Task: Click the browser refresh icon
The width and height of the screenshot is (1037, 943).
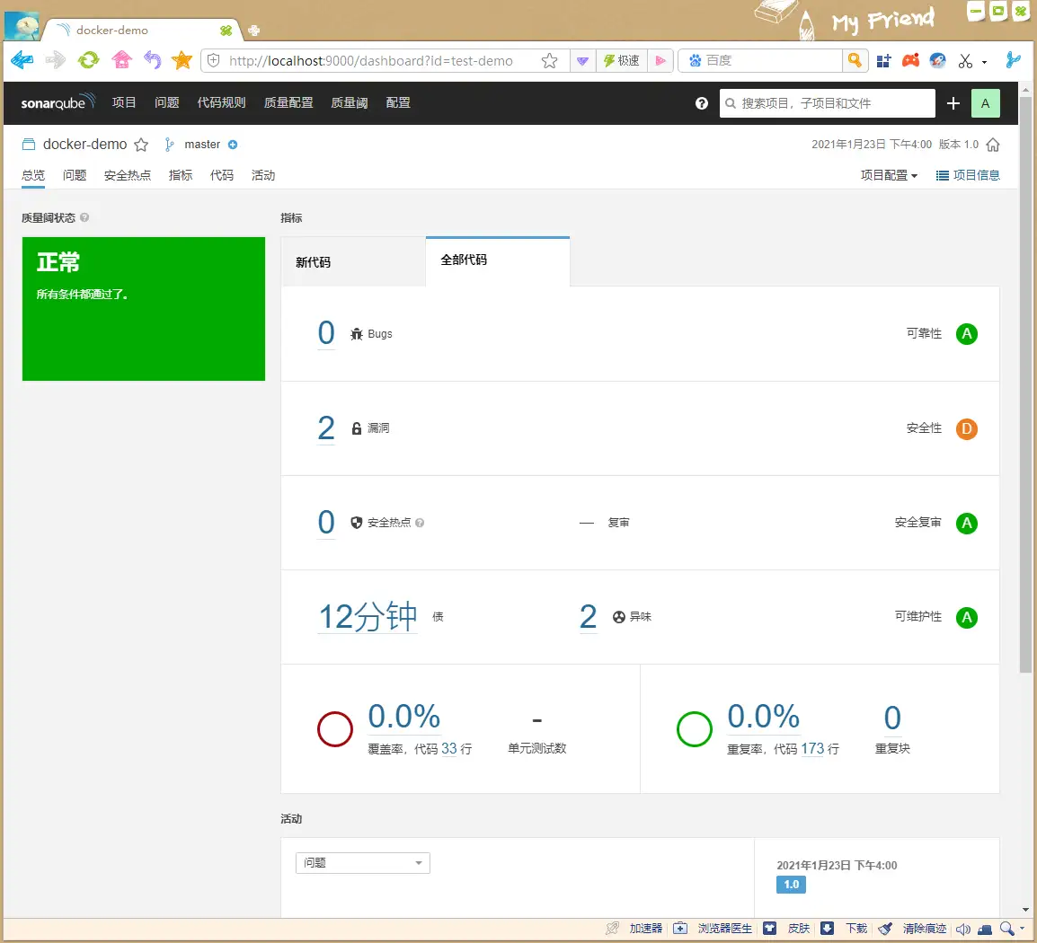Action: coord(88,60)
